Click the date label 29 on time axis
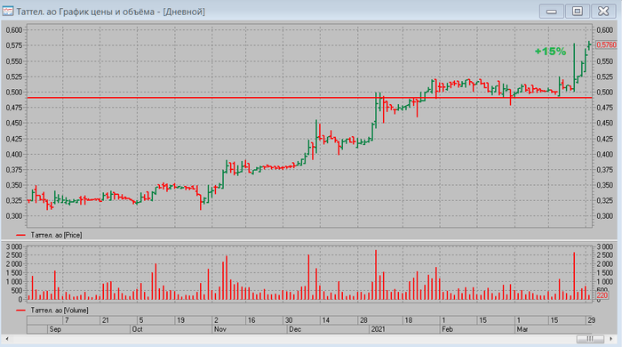Viewport: 622px width, 347px height. [x=591, y=320]
